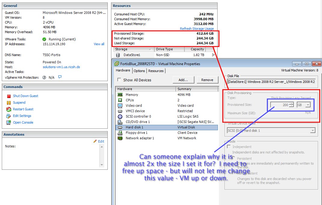Minimize the Virtual Machine Properties window
Image resolution: width=322 pixels, height=205 pixels.
coord(297,64)
